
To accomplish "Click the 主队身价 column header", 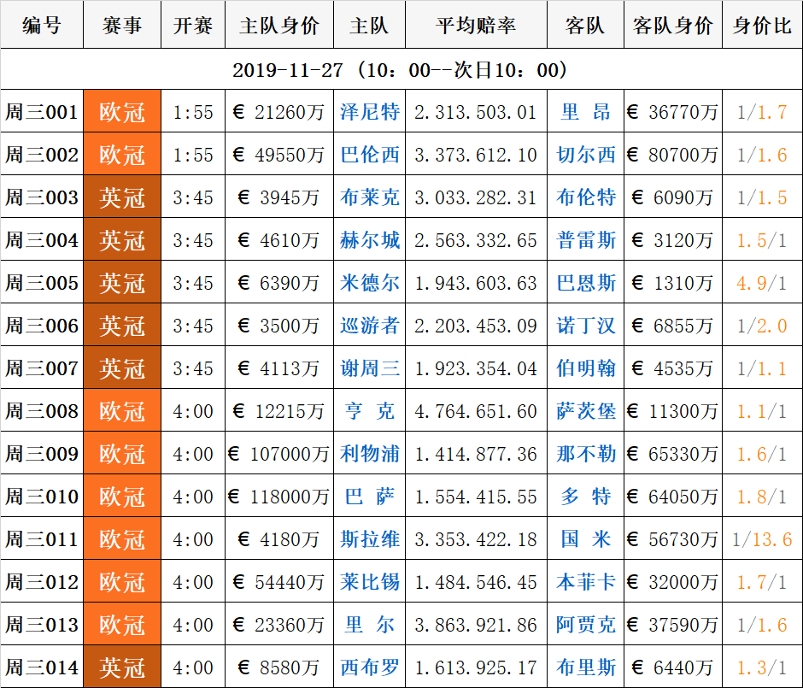I will click(279, 25).
